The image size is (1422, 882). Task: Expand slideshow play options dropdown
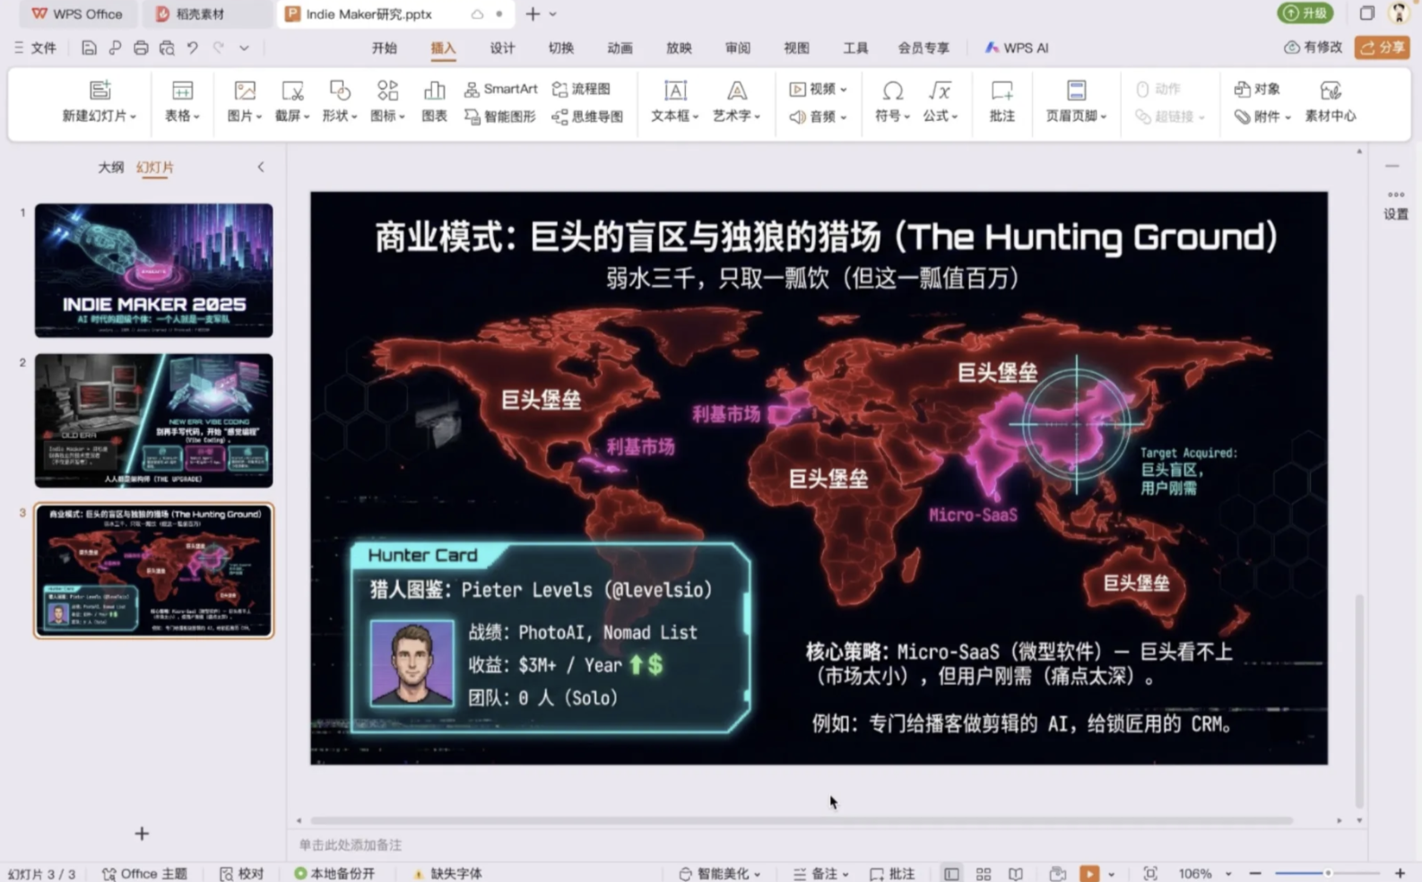click(1111, 874)
